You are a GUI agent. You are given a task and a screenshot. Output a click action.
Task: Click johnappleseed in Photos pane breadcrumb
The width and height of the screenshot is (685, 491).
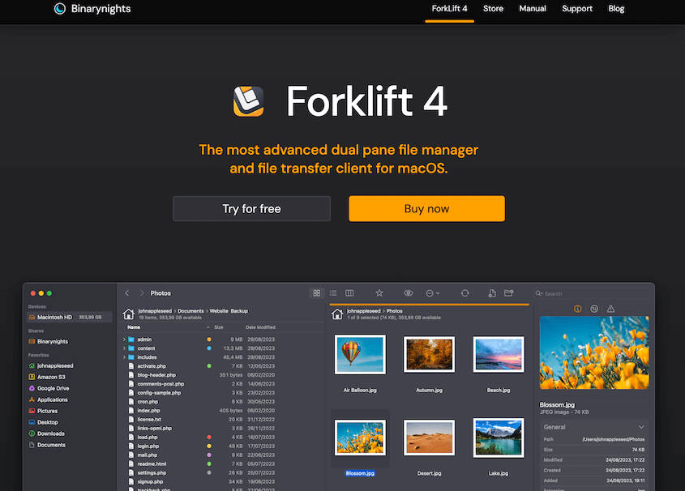(x=363, y=311)
